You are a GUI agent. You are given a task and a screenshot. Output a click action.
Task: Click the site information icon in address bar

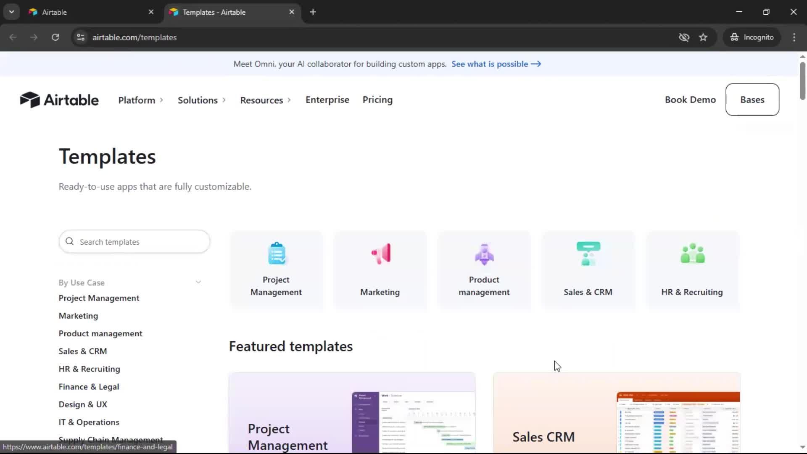pyautogui.click(x=81, y=37)
